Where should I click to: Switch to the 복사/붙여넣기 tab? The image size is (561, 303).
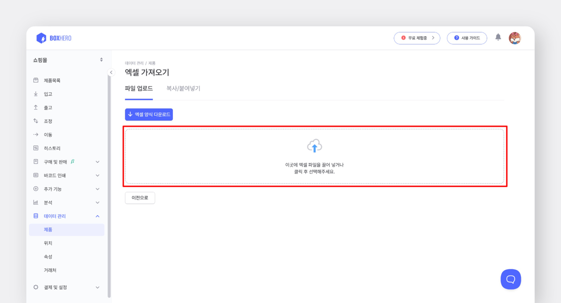pos(184,88)
